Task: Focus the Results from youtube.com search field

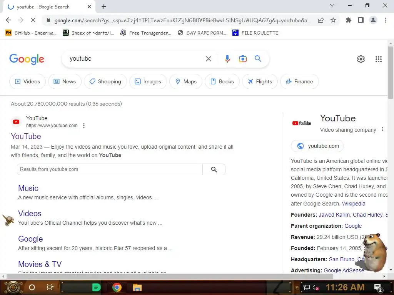Action: (110, 169)
